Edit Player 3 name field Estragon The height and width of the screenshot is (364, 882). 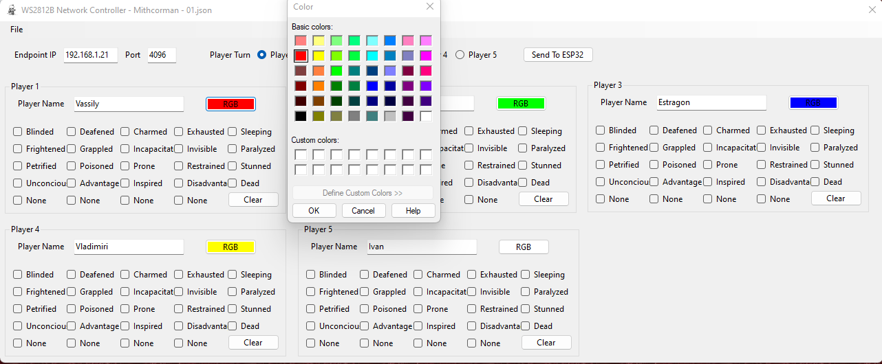coord(711,102)
